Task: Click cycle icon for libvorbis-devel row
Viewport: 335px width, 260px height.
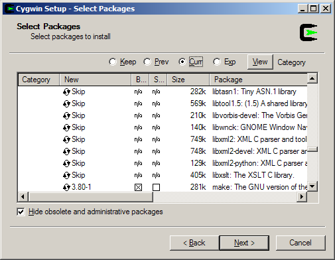Action: point(66,115)
